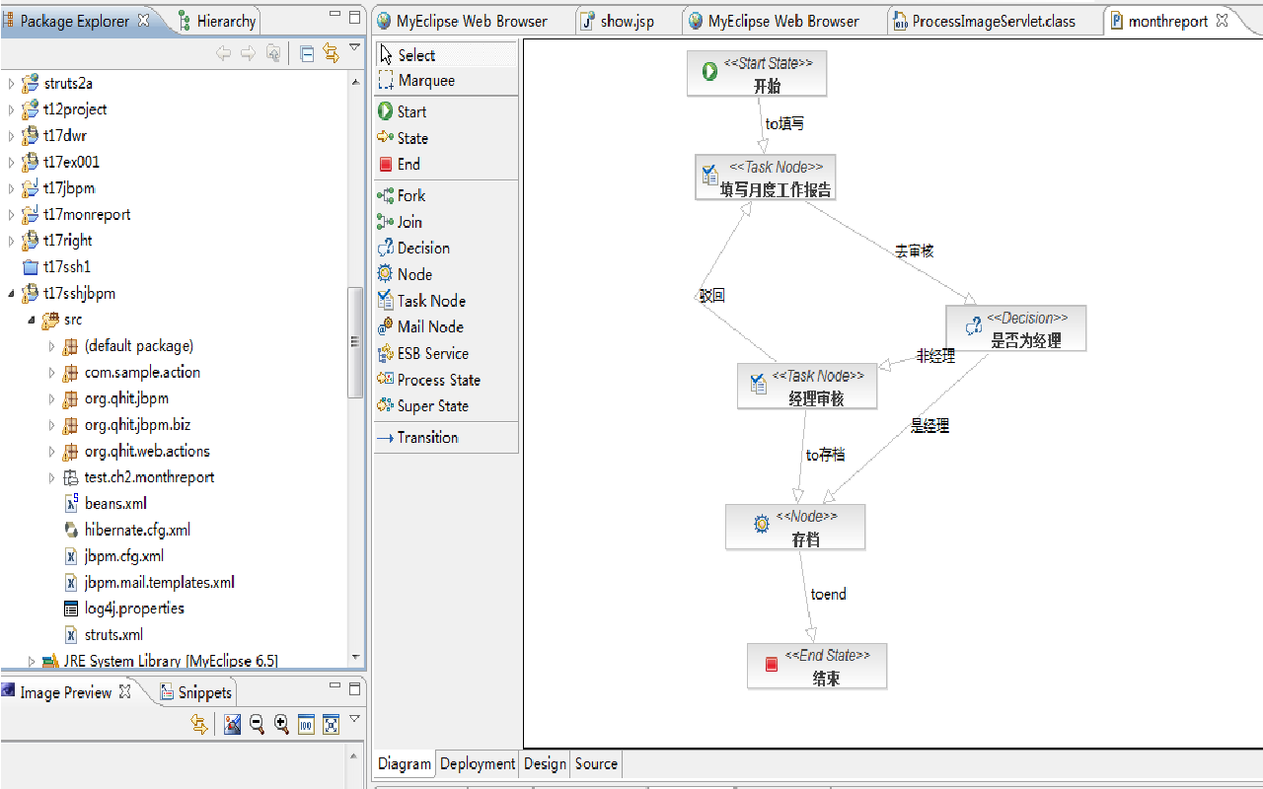Expand the test.ch2.monthreport node
This screenshot has width=1263, height=789.
(x=52, y=477)
